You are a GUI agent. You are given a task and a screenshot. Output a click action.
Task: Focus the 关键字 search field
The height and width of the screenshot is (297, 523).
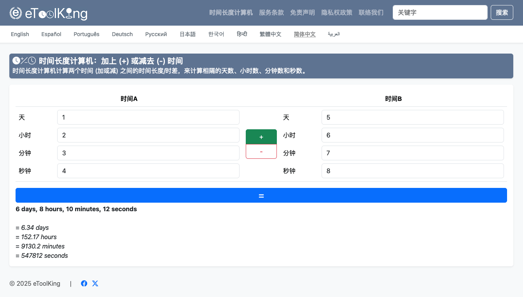tap(440, 12)
